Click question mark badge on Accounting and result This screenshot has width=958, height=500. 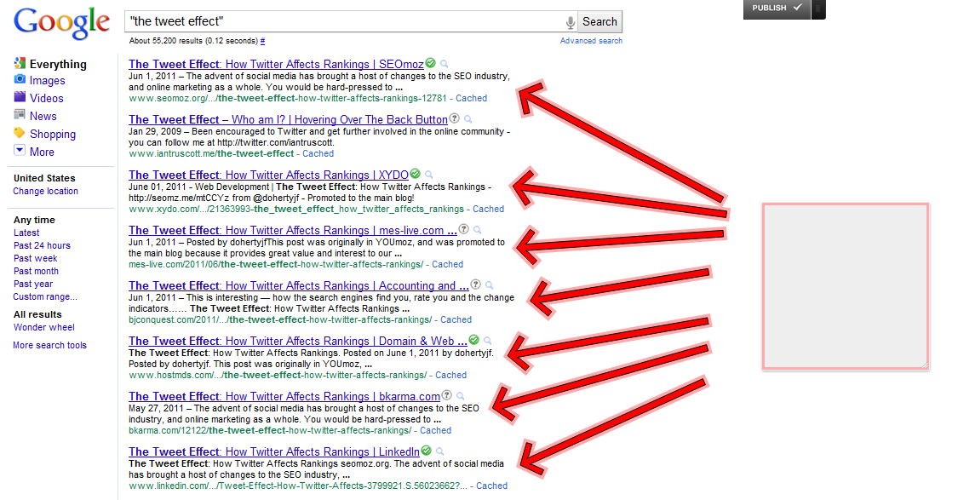point(475,284)
